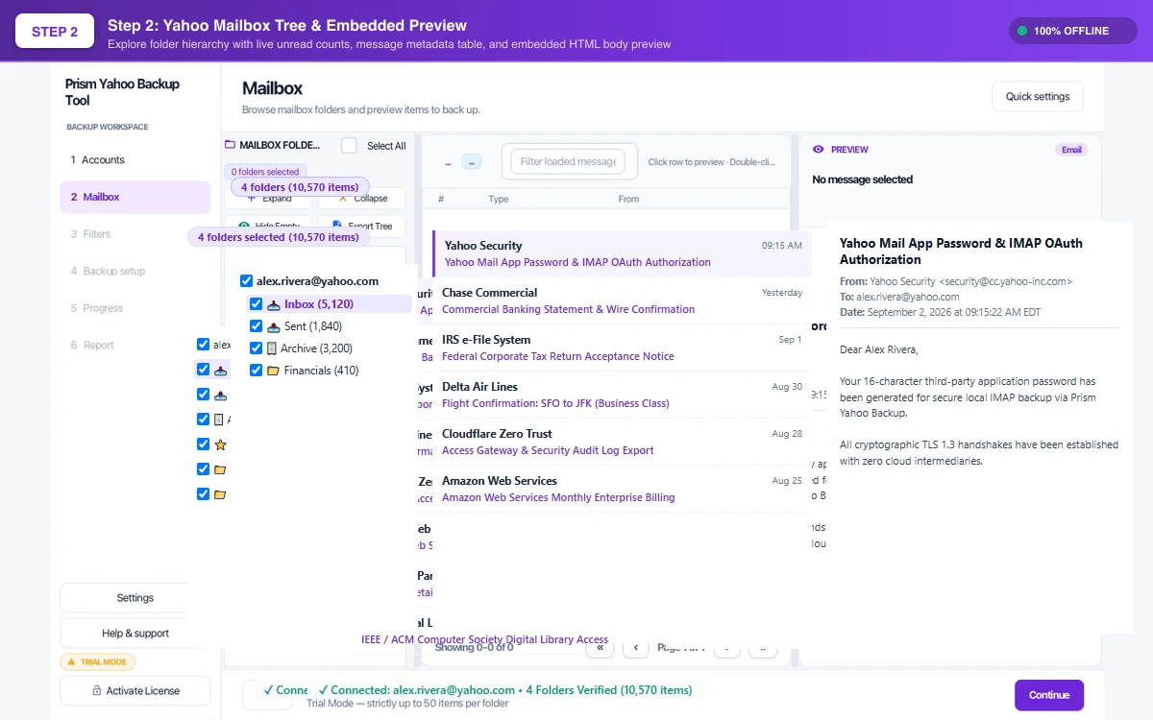Select the Financials (410) folder
The width and height of the screenshot is (1153, 720).
point(322,371)
